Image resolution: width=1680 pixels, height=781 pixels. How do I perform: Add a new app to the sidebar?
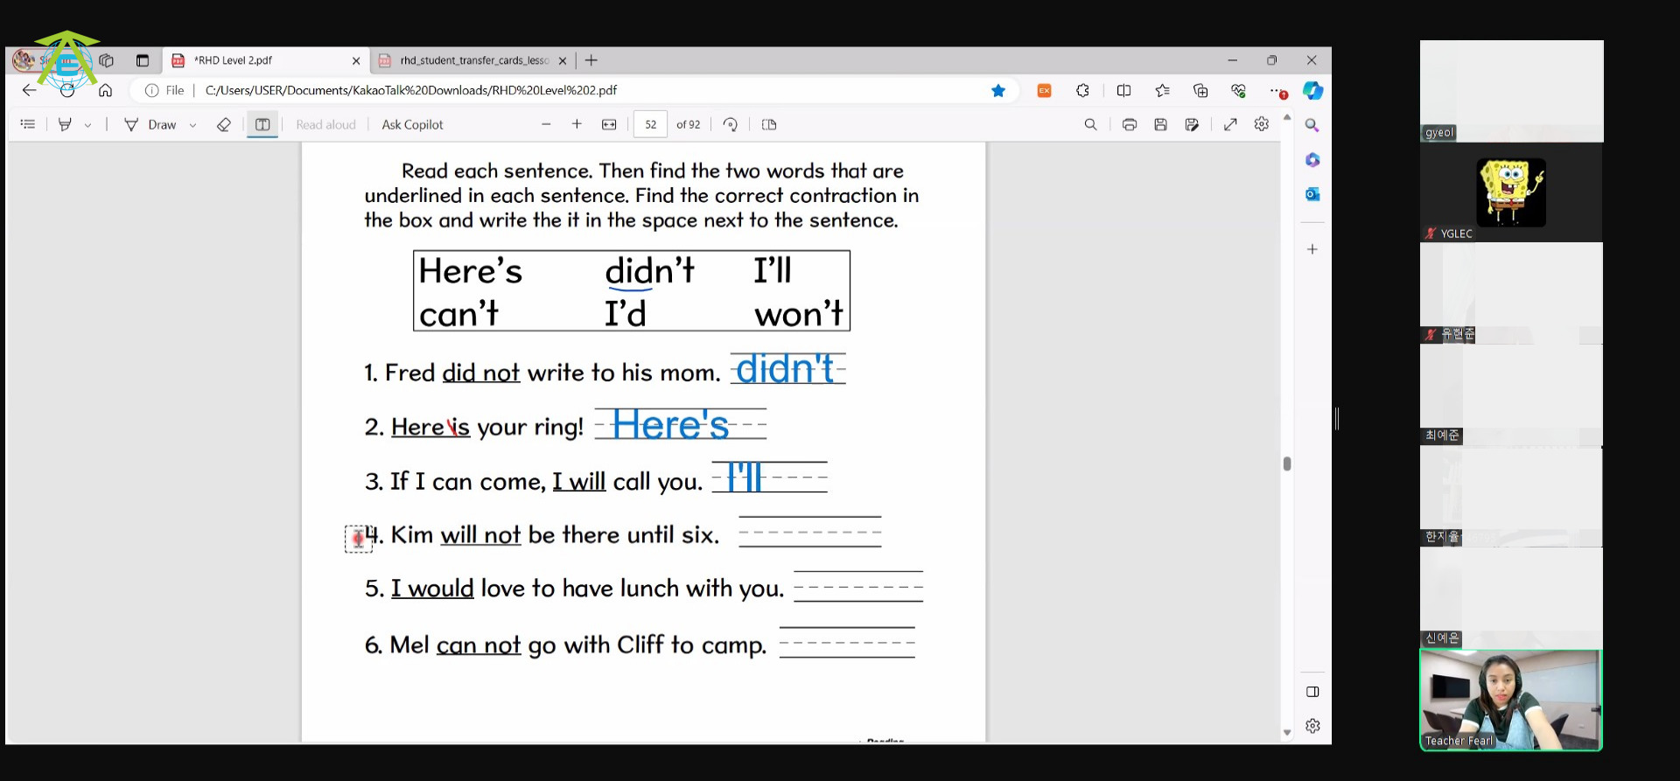[1312, 249]
